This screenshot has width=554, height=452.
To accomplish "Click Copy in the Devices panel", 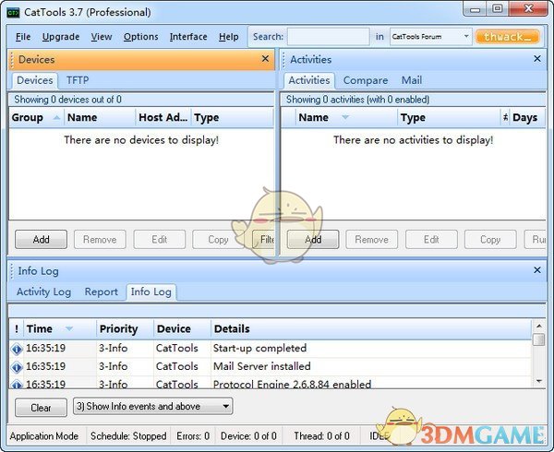I will [218, 240].
